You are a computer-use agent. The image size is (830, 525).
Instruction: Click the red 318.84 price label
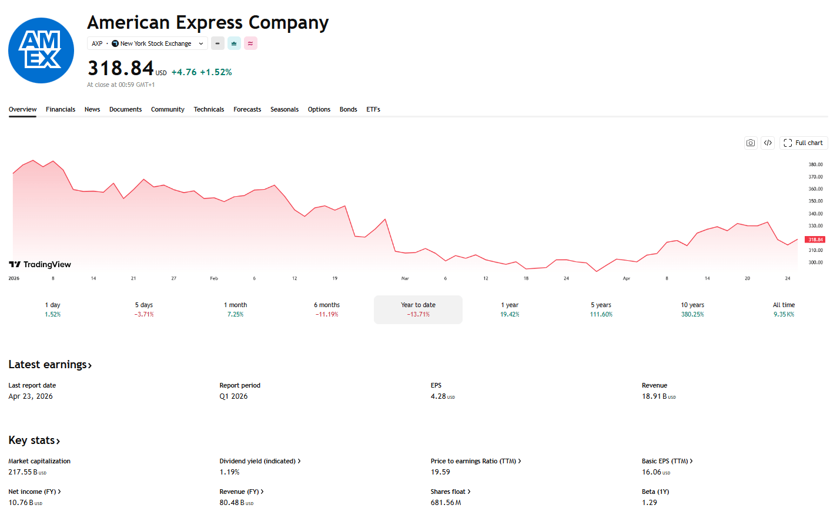coord(815,240)
